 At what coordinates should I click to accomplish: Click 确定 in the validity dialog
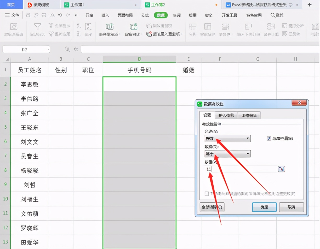pos(264,207)
